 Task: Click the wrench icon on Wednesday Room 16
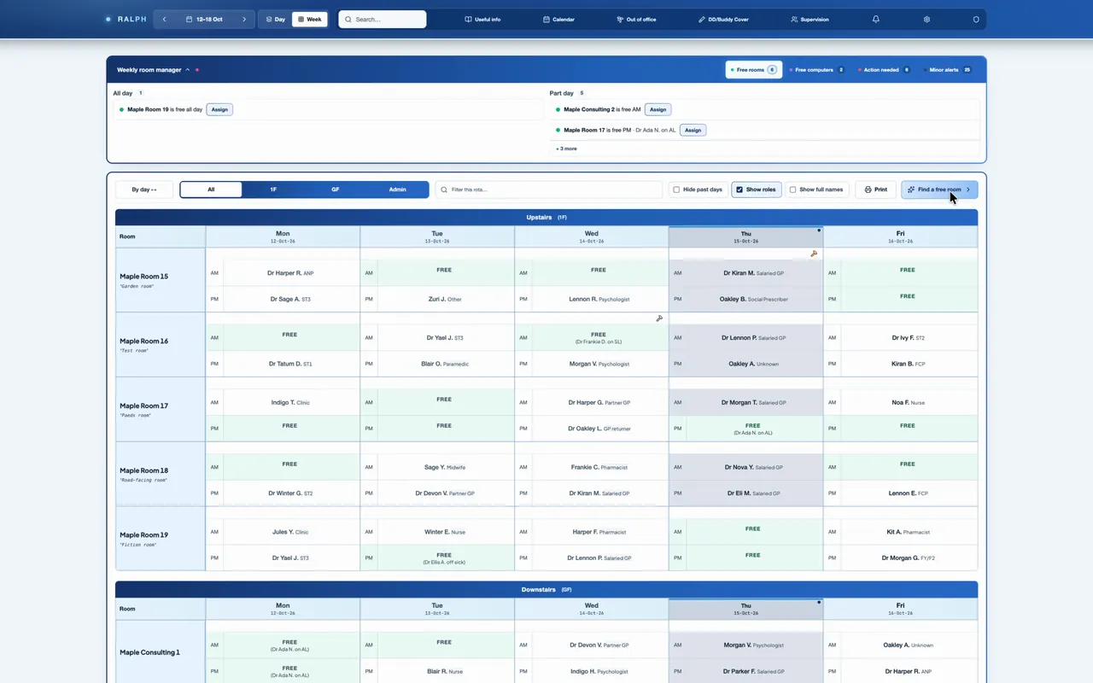click(x=659, y=318)
